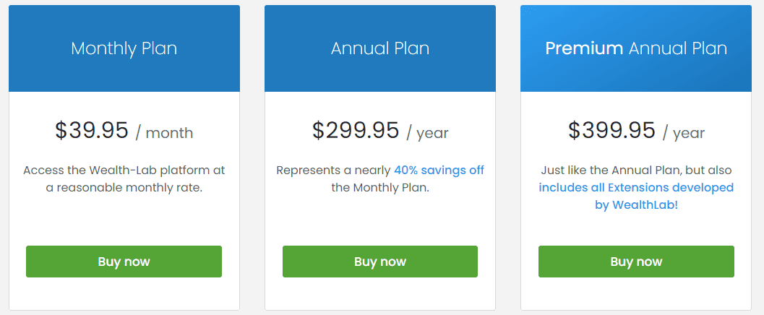The width and height of the screenshot is (764, 315).
Task: Click the '/ month' billing period label
Action: pyautogui.click(x=164, y=133)
